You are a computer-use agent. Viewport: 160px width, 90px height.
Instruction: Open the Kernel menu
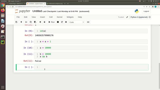click(x=59, y=17)
